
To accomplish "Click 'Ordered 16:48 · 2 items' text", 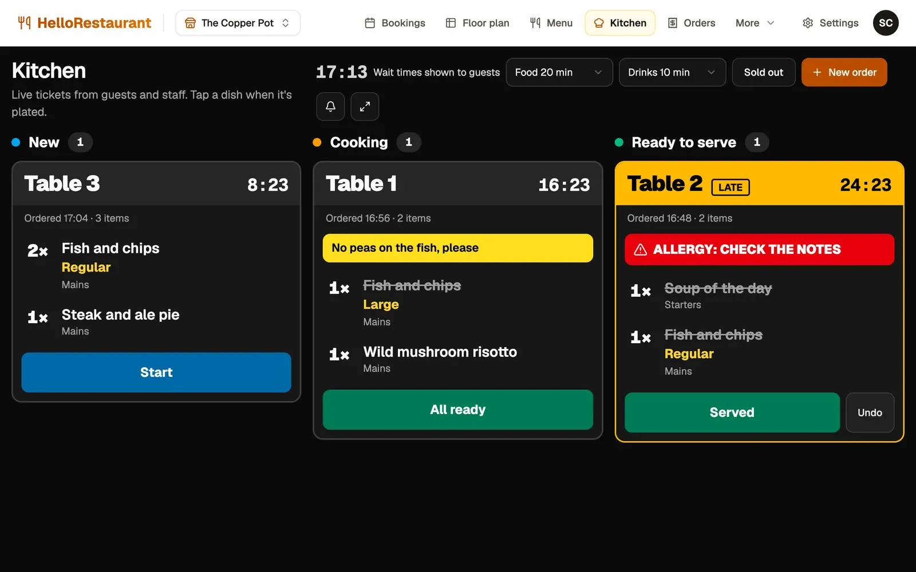I will coord(680,219).
